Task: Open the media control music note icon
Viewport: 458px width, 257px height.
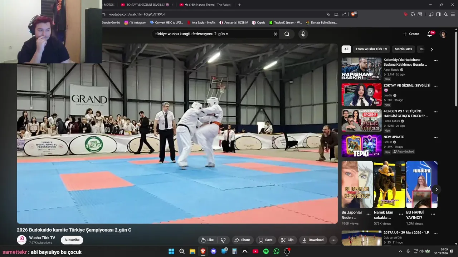Action: (431, 14)
